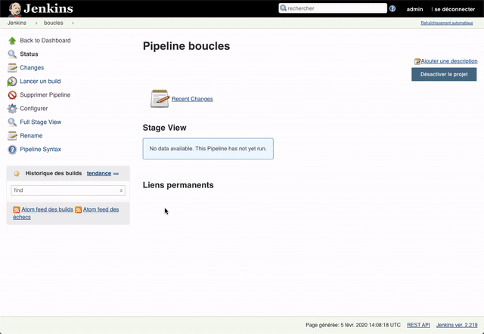
Task: Expand the breadcrumb arrow after boucles
Action: (73, 23)
